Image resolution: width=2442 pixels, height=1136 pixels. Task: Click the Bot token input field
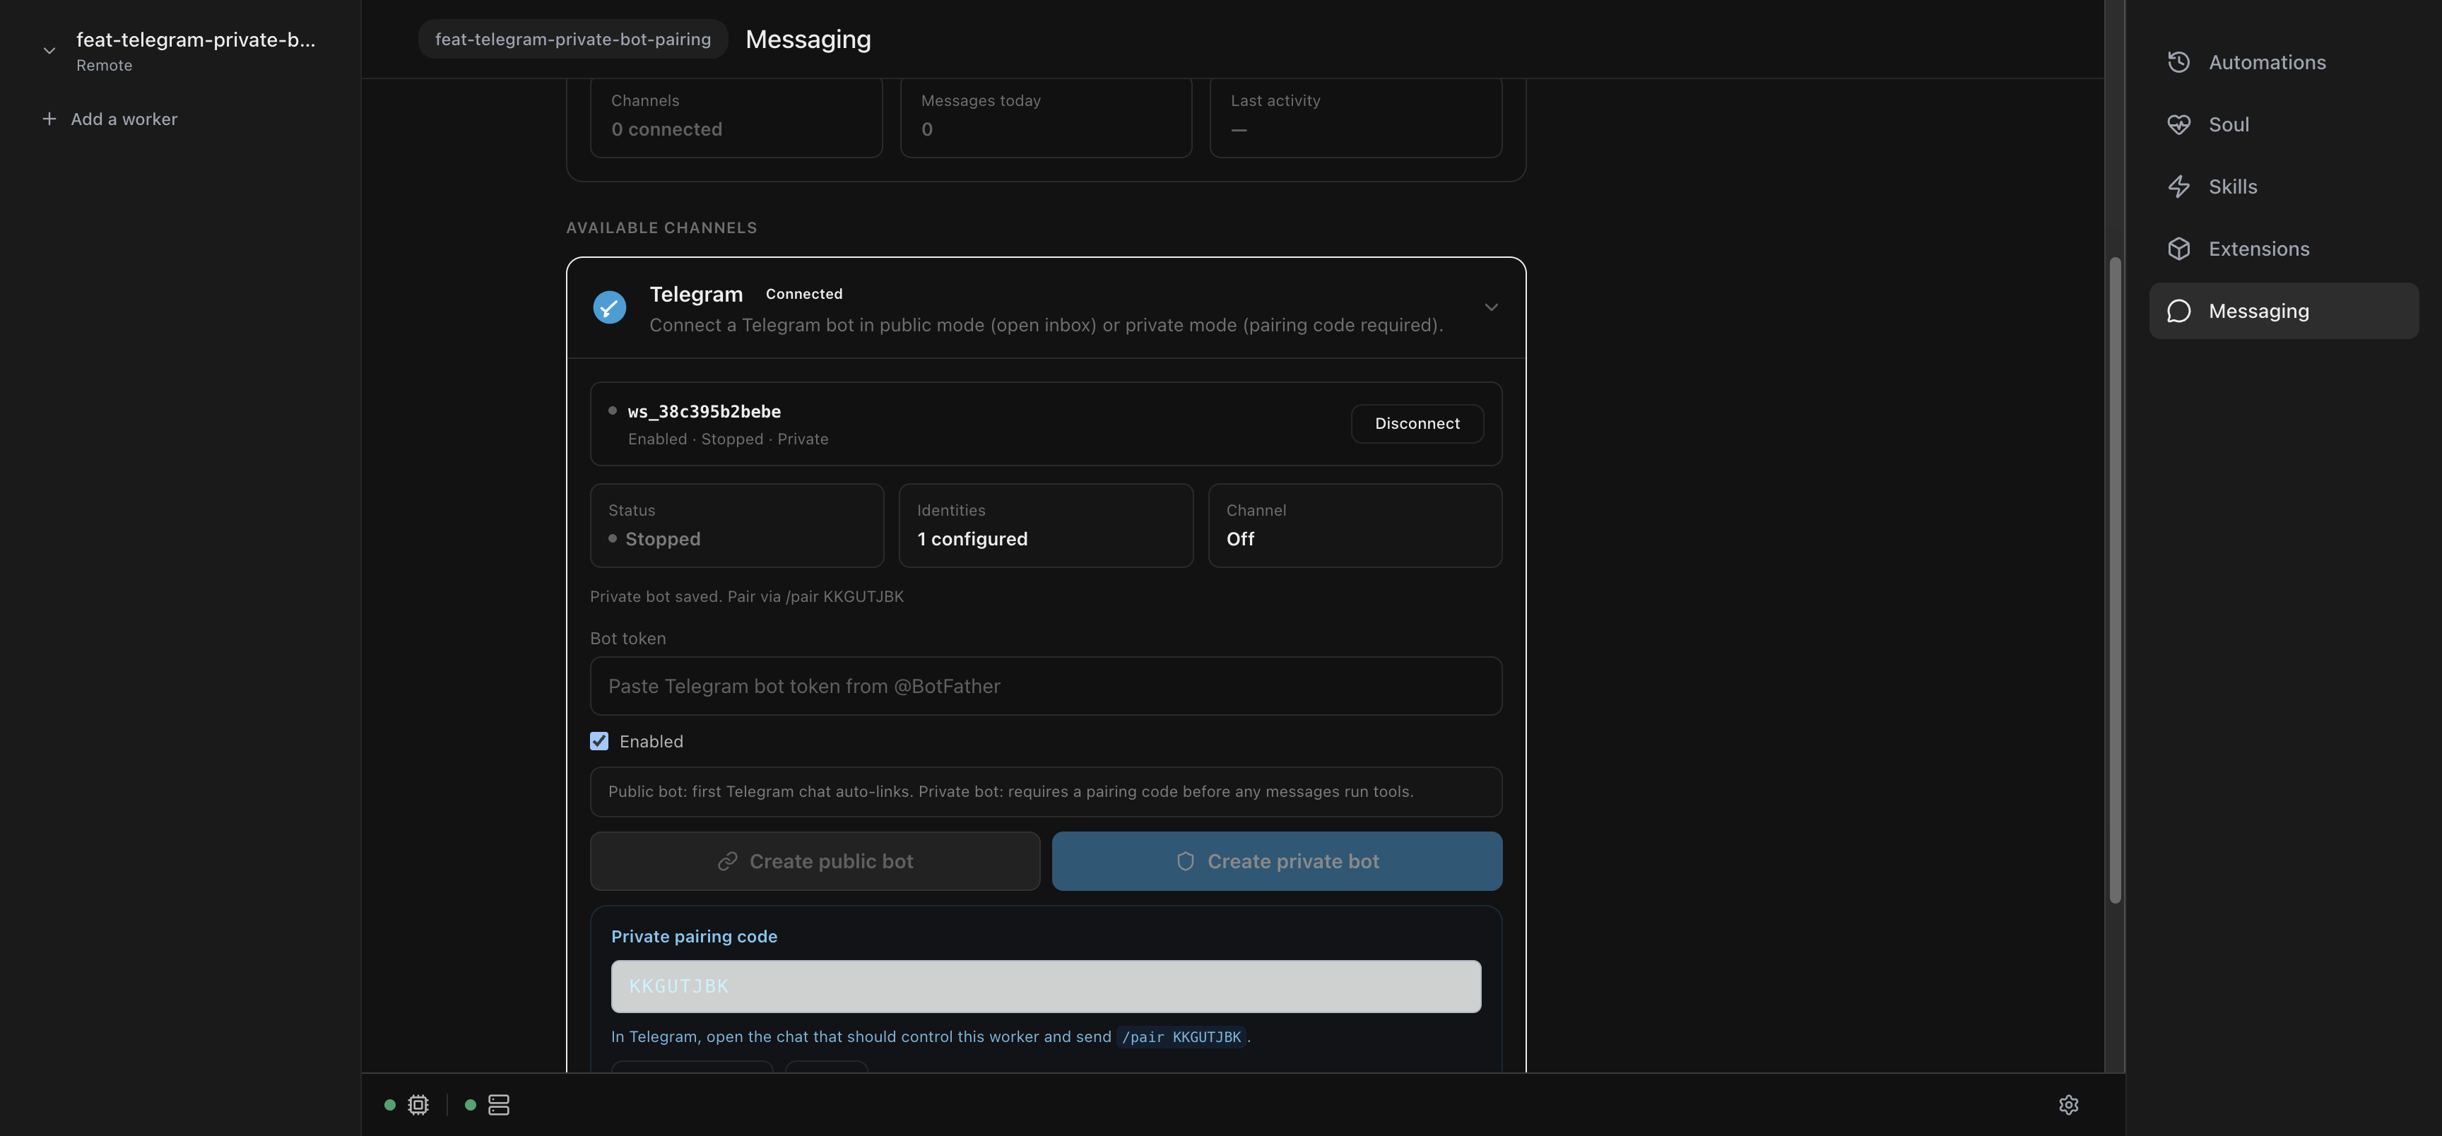tap(1046, 686)
